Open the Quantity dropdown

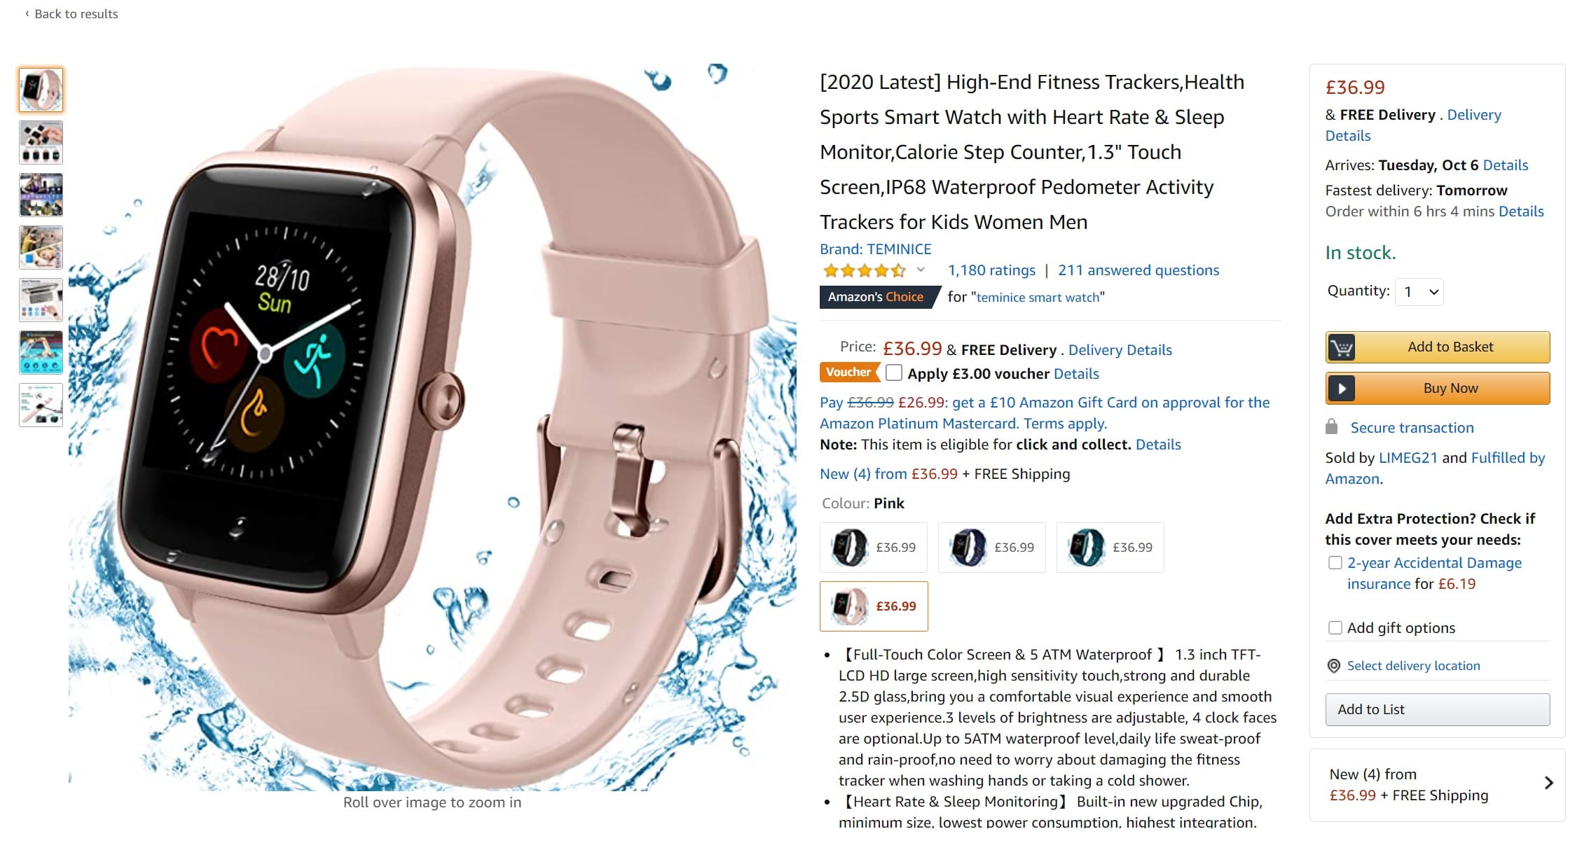(x=1419, y=292)
